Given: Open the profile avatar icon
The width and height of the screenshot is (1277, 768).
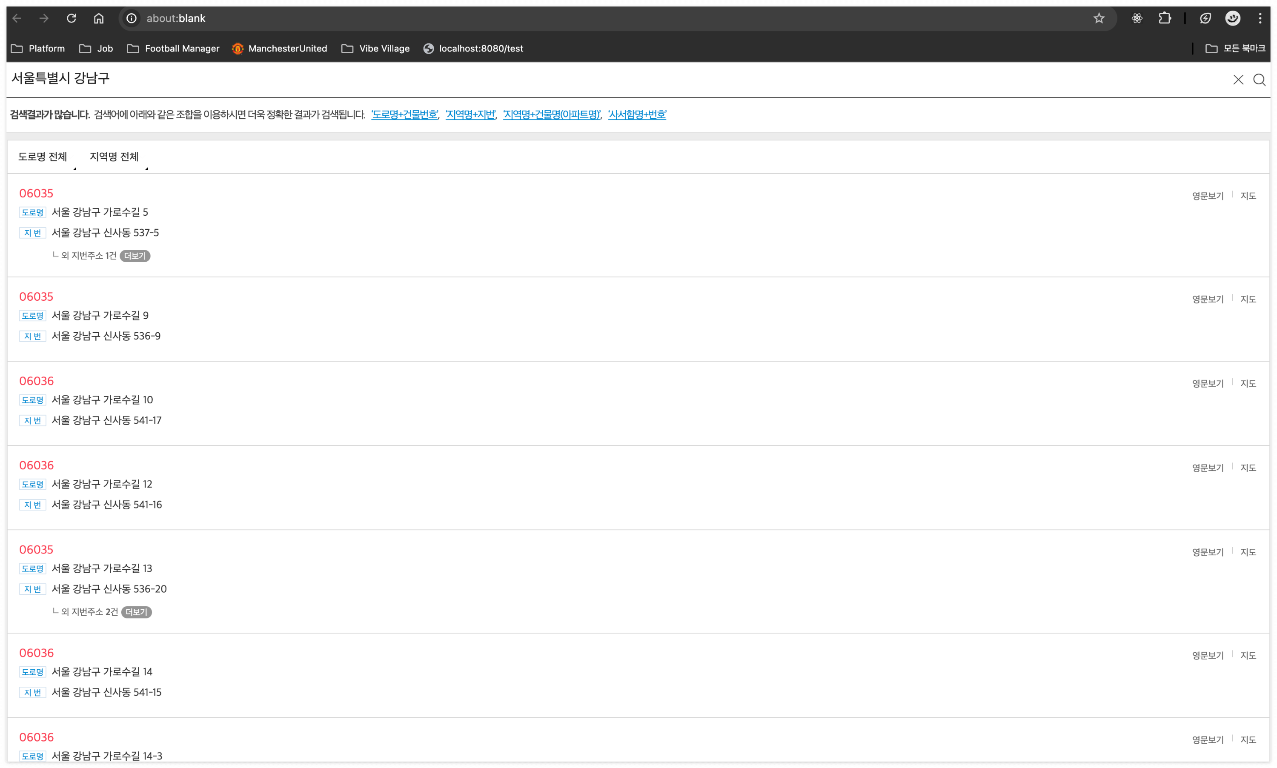Looking at the screenshot, I should (x=1232, y=19).
